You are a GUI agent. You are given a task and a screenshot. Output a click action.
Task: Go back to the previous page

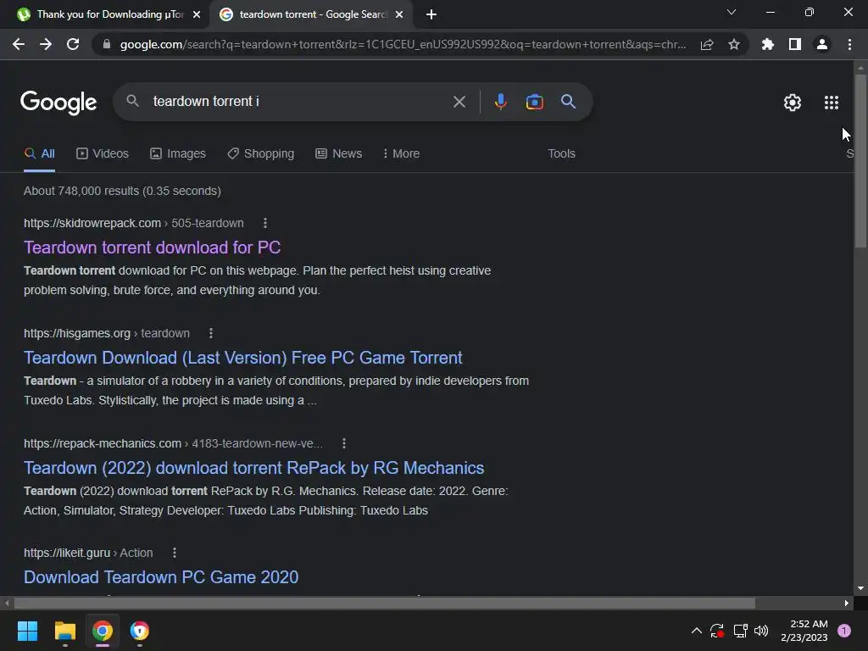(x=19, y=44)
